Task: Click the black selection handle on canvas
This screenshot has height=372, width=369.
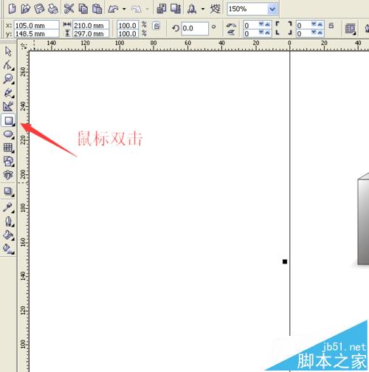Action: pyautogui.click(x=285, y=261)
